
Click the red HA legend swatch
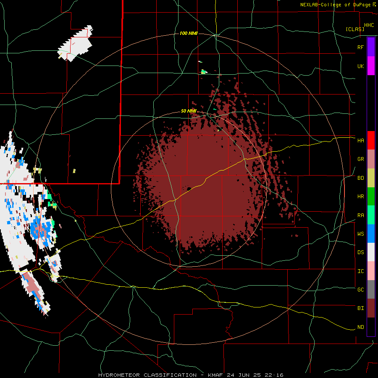coord(371,140)
